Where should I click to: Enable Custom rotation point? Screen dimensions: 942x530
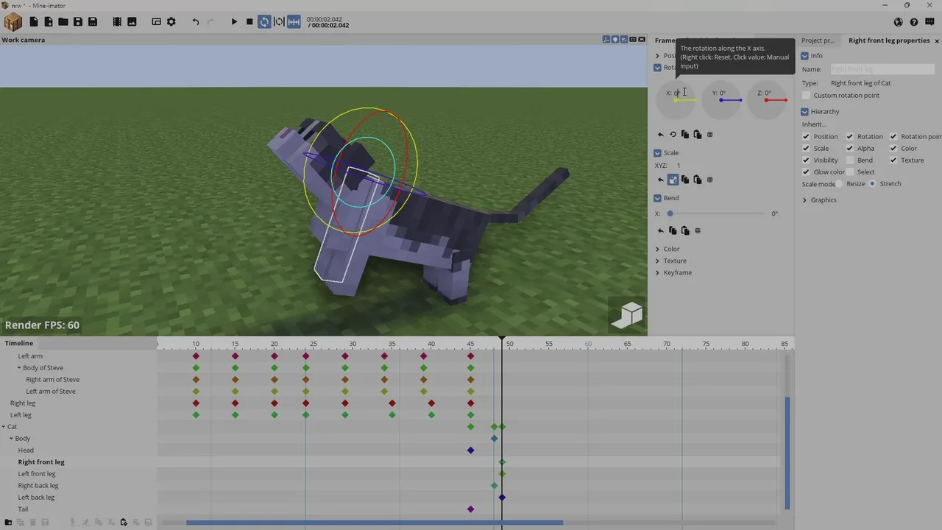(806, 96)
